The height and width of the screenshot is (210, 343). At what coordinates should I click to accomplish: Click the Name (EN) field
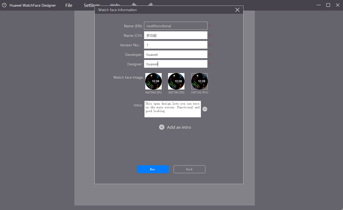click(175, 26)
